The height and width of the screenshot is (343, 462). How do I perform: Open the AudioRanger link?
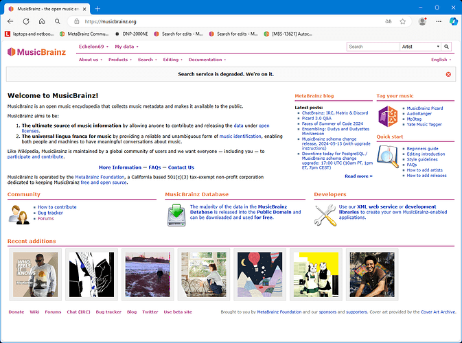point(419,114)
